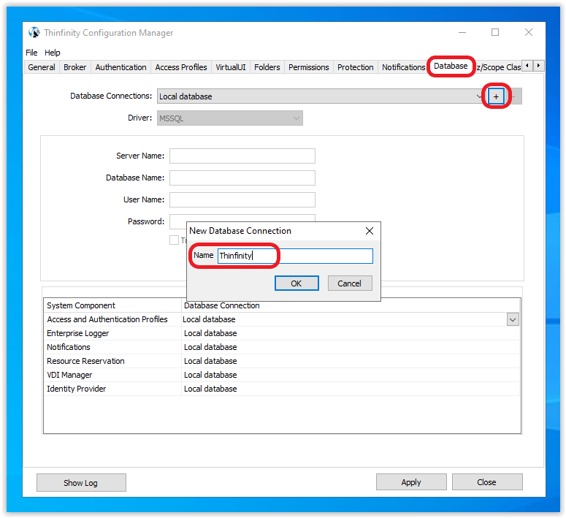Switch to the Folders tab

click(x=267, y=67)
